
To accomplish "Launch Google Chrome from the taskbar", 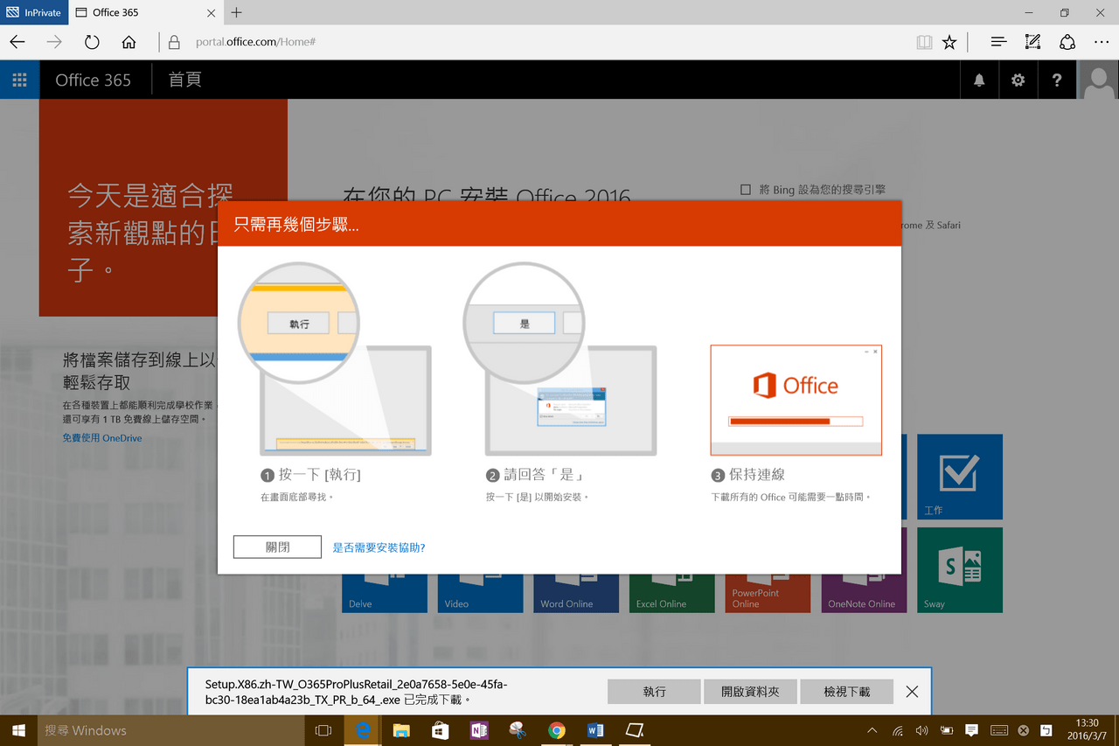I will (x=557, y=730).
